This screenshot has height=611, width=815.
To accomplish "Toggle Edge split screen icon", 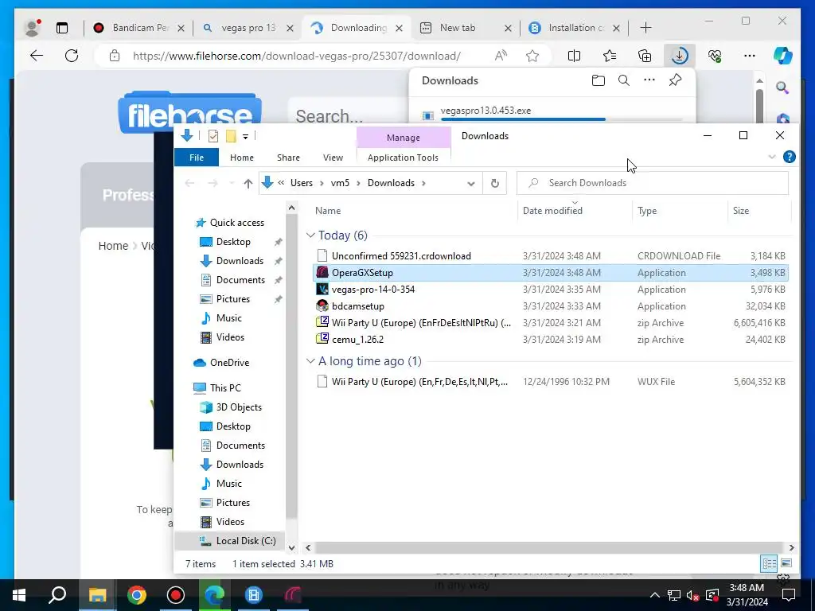I will [574, 56].
